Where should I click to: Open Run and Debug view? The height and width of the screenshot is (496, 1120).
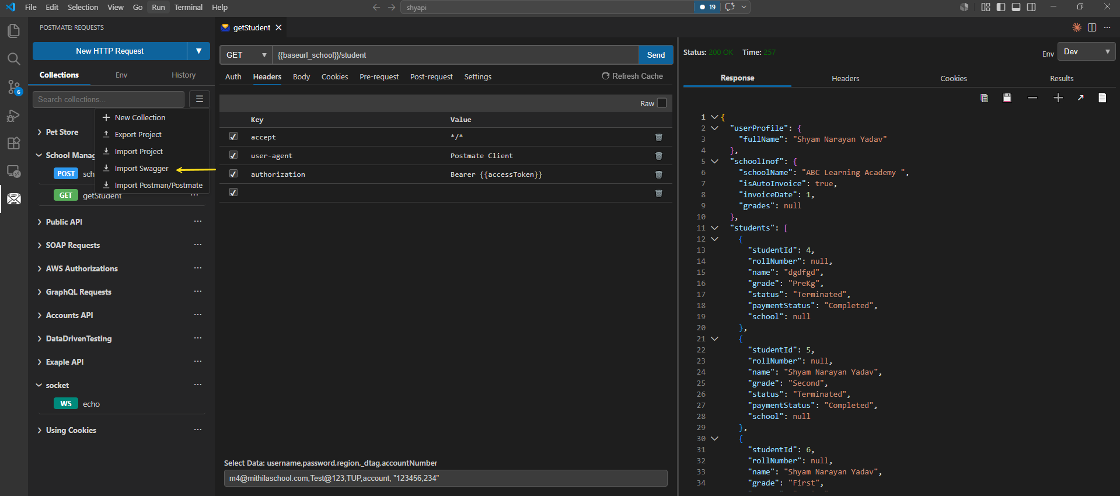13,116
